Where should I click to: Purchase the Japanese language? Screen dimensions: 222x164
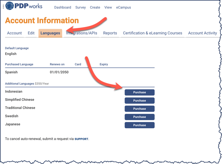tap(139, 125)
